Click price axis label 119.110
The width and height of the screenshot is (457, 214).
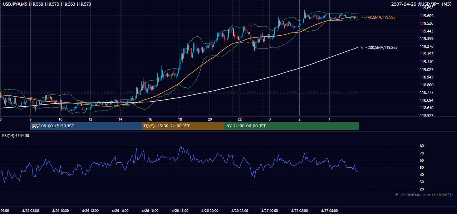click(427, 62)
